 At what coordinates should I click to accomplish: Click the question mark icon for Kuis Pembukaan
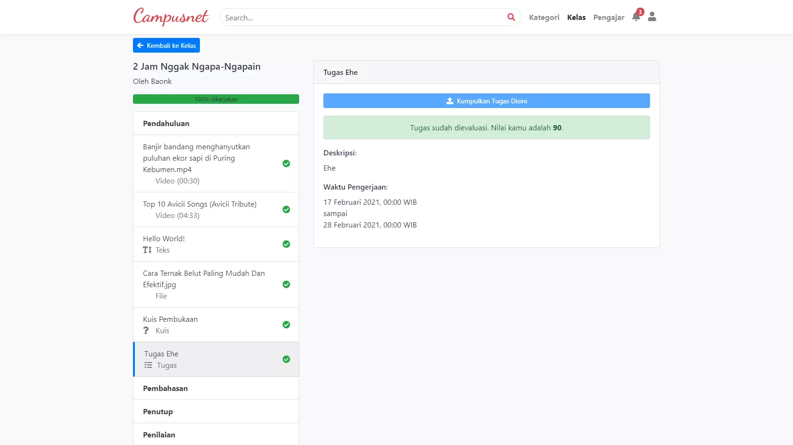point(146,330)
